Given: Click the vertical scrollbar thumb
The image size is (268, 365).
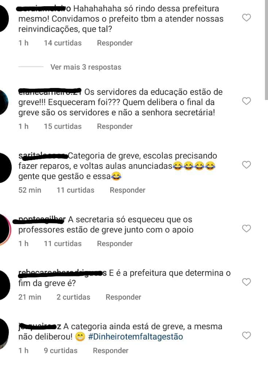Looking at the screenshot, I should 267,50.
